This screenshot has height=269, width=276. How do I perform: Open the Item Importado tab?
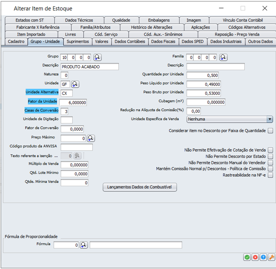(31, 34)
